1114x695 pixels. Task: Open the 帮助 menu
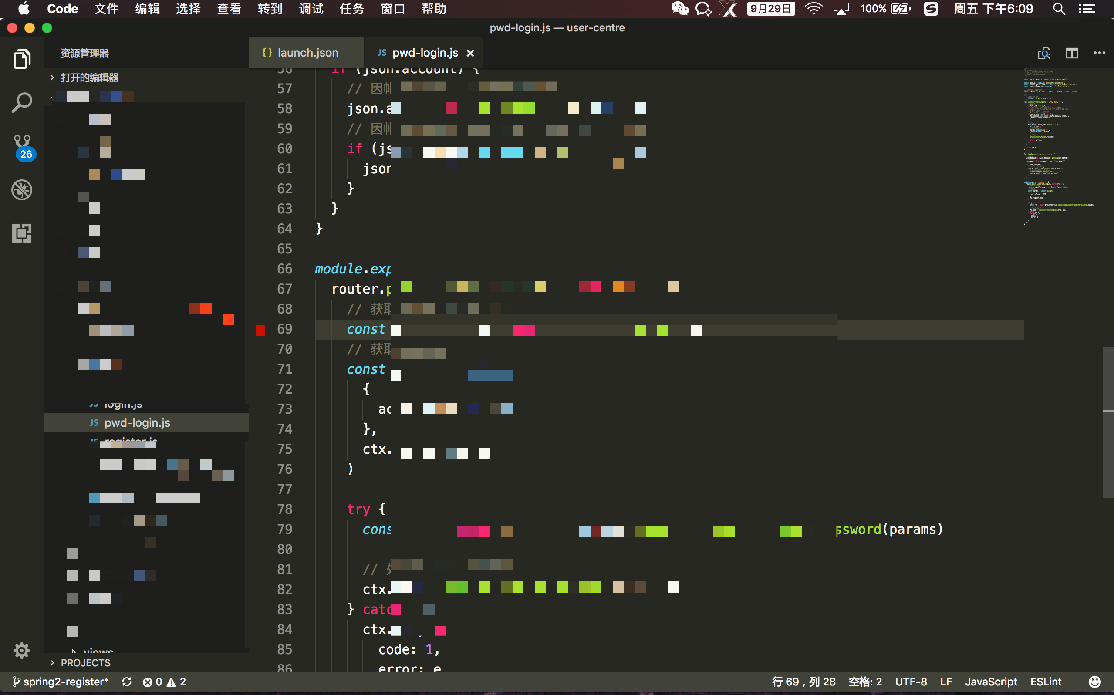pos(434,9)
